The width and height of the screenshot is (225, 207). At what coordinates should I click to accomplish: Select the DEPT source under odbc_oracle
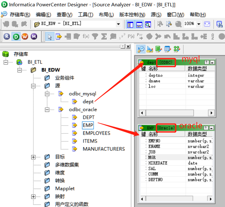[x=89, y=117]
